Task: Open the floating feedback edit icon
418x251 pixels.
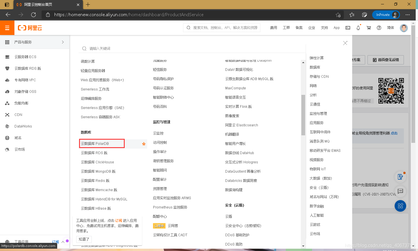Action: coord(400,177)
